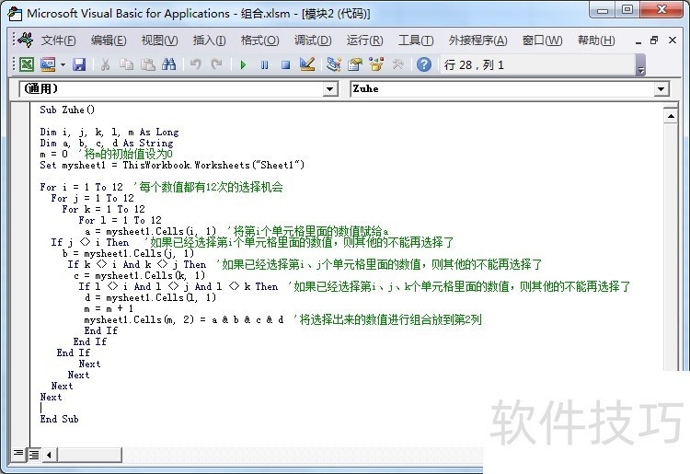Screen dimensions: 690x474
Task: Click the Reset stop icon
Action: (285, 65)
